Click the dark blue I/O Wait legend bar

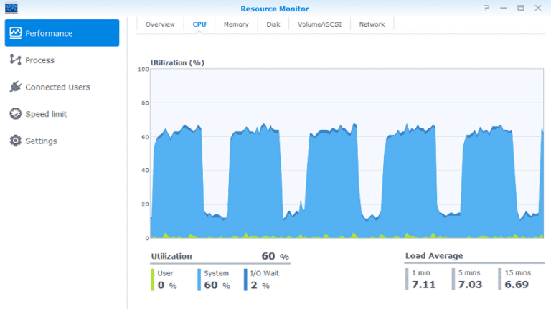tap(245, 280)
